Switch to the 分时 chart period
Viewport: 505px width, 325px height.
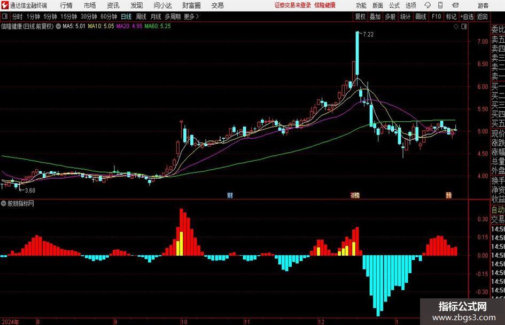[18, 17]
